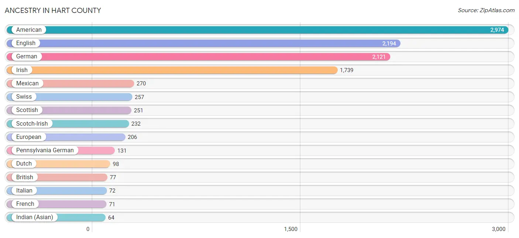Click the 251 value beside Scottish bar

(x=138, y=110)
